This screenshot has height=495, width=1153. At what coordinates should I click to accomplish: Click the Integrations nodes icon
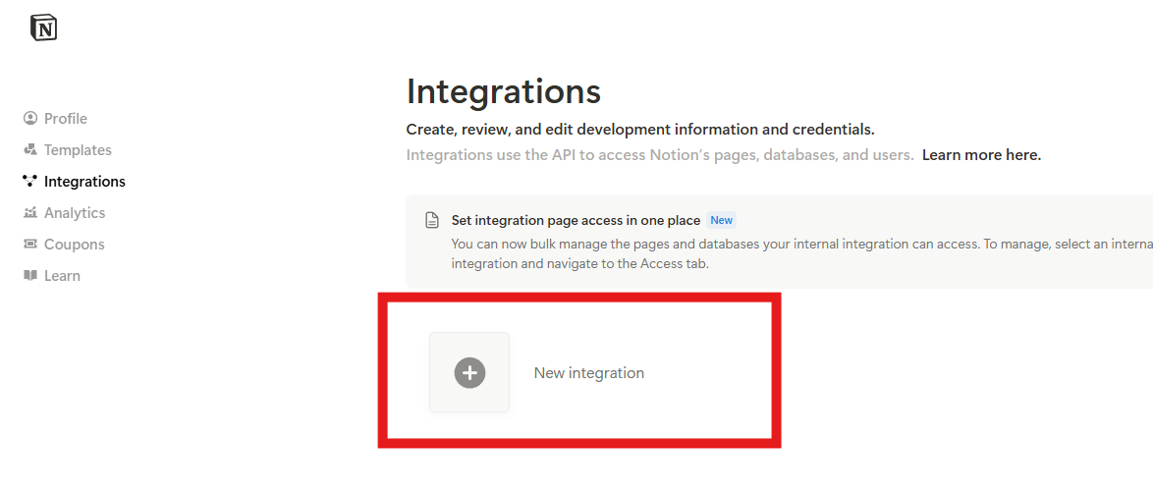tap(30, 181)
